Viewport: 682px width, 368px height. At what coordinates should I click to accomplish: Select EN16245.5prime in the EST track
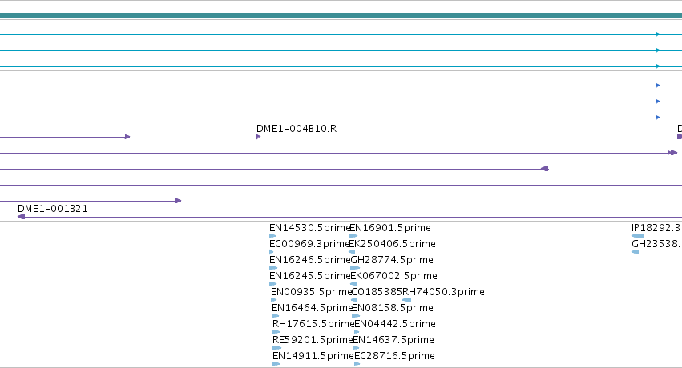[x=309, y=276]
